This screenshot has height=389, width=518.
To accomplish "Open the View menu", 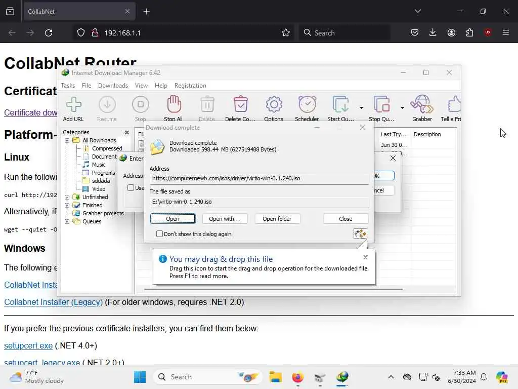I will (141, 86).
